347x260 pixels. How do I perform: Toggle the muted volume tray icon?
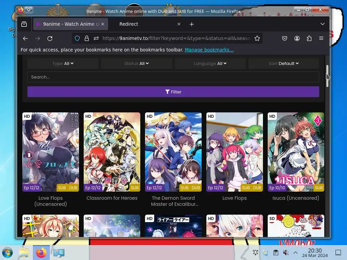coord(286,253)
